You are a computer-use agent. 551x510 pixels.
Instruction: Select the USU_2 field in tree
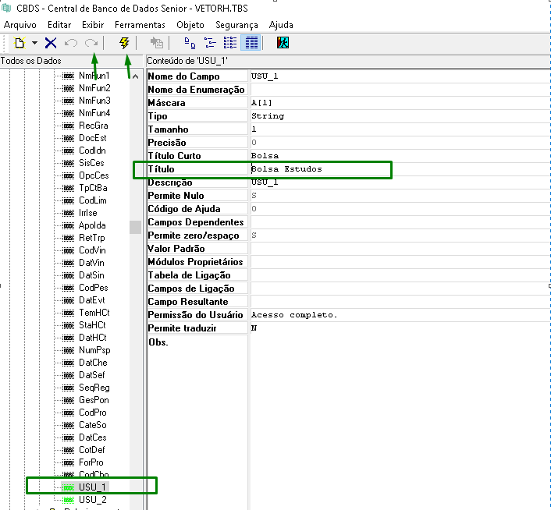pyautogui.click(x=92, y=500)
